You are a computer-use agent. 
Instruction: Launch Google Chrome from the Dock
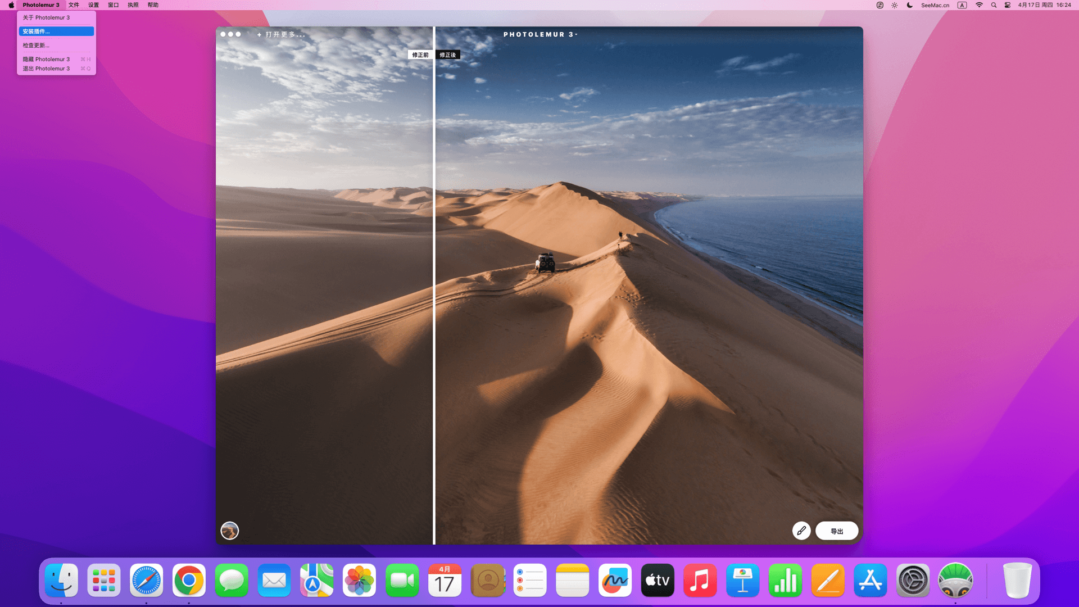pos(189,581)
